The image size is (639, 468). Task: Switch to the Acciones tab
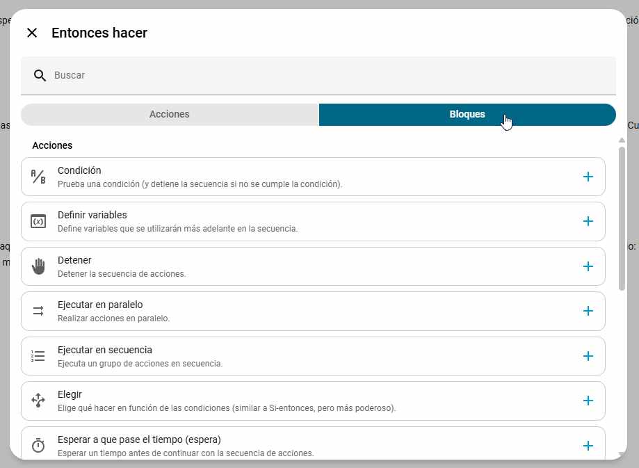click(170, 115)
